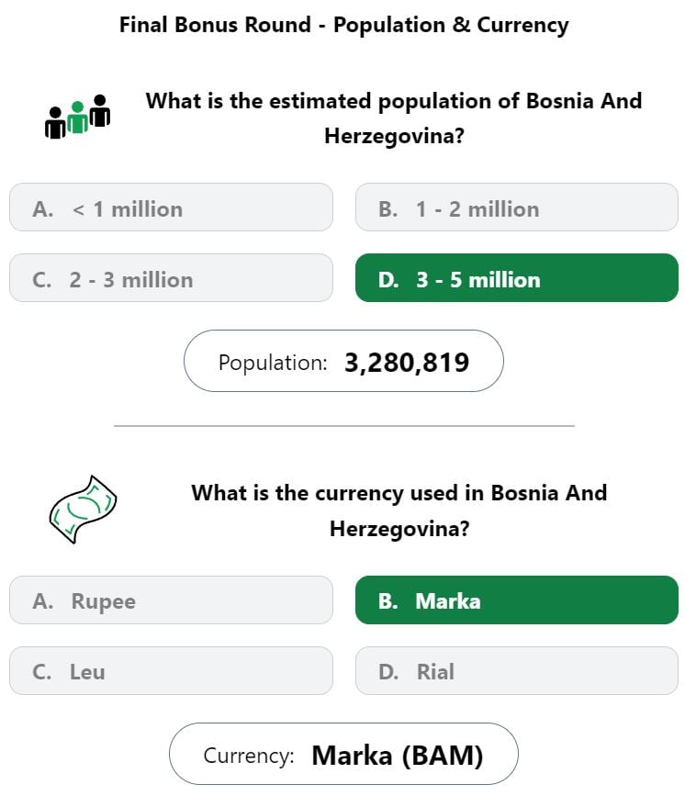
Task: Click the letter D. on Rial option
Action: pos(388,672)
